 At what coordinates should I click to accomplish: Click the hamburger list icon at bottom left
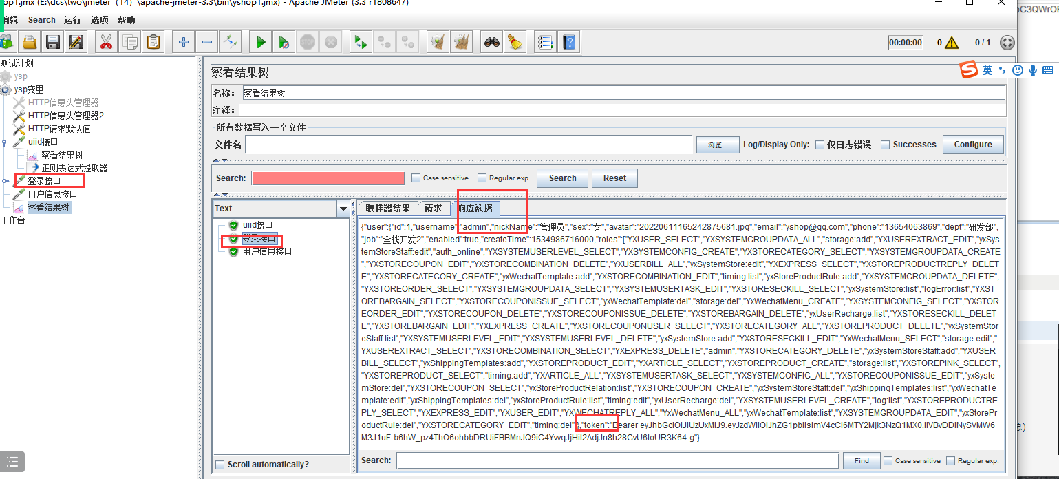(x=12, y=462)
